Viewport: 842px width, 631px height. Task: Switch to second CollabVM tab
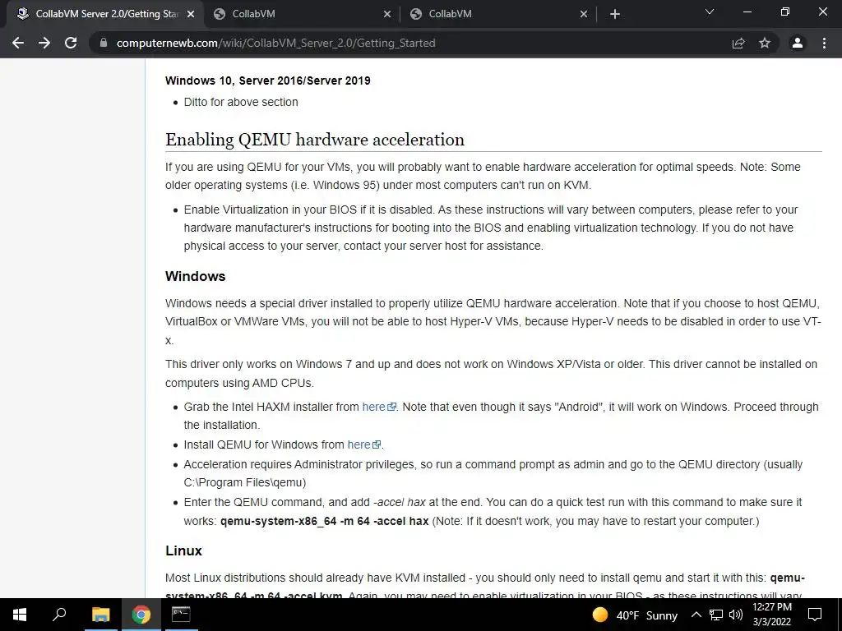click(x=302, y=14)
